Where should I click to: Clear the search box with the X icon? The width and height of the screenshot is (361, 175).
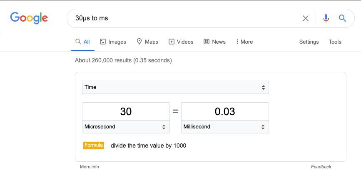[306, 18]
